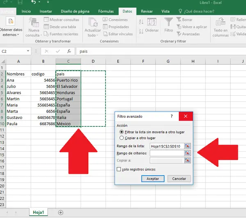
Task: Click range selector icon for Rango de la lista
Action: pos(187,146)
